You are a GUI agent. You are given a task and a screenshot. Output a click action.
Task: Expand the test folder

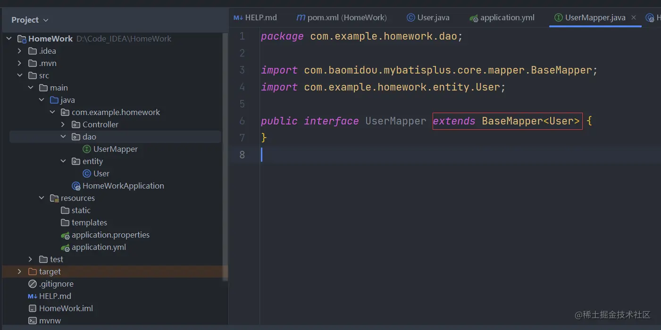pos(31,259)
